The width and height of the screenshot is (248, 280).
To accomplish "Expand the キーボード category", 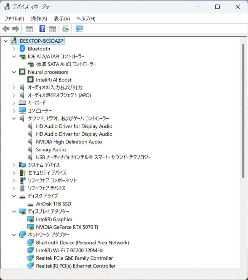I will 14,103.
